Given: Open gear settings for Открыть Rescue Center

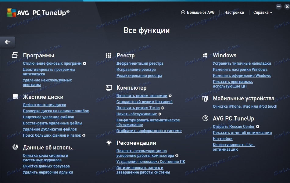Looking at the screenshot, I should click(258, 127).
